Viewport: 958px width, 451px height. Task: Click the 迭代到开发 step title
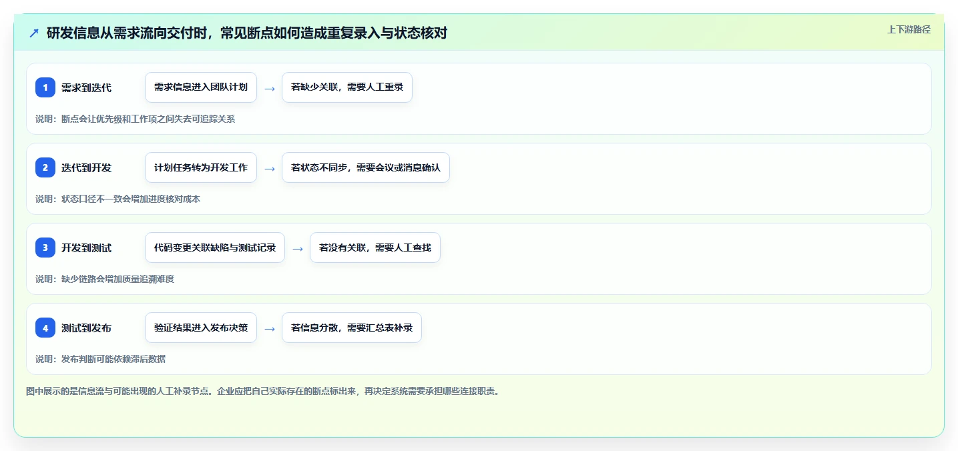tap(86, 167)
